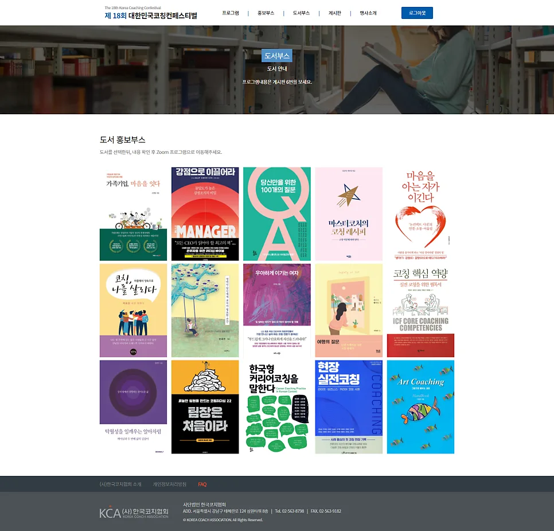Click the 도서부스 badge on the banner
554x531 pixels.
[x=277, y=56]
